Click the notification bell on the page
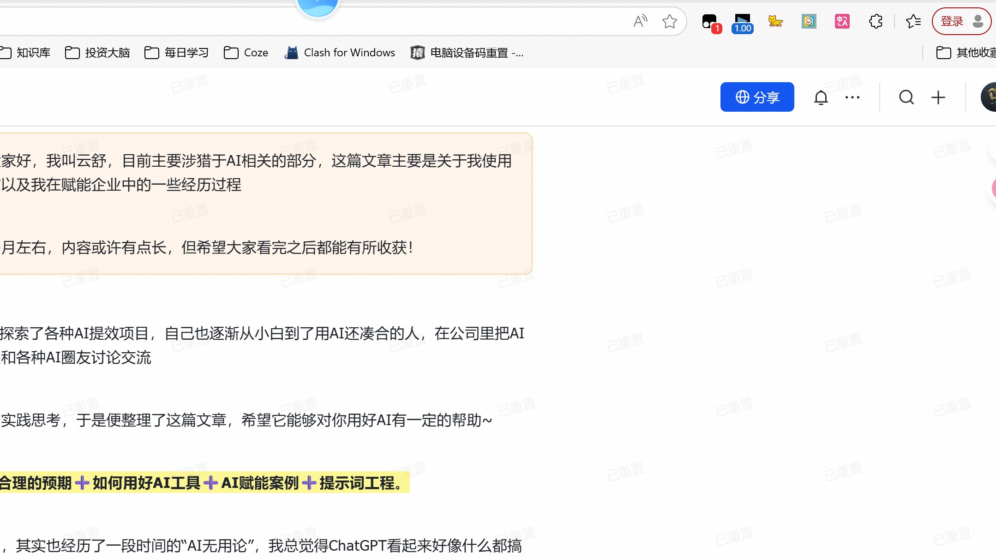Screen dimensions: 996x559 click(x=822, y=97)
